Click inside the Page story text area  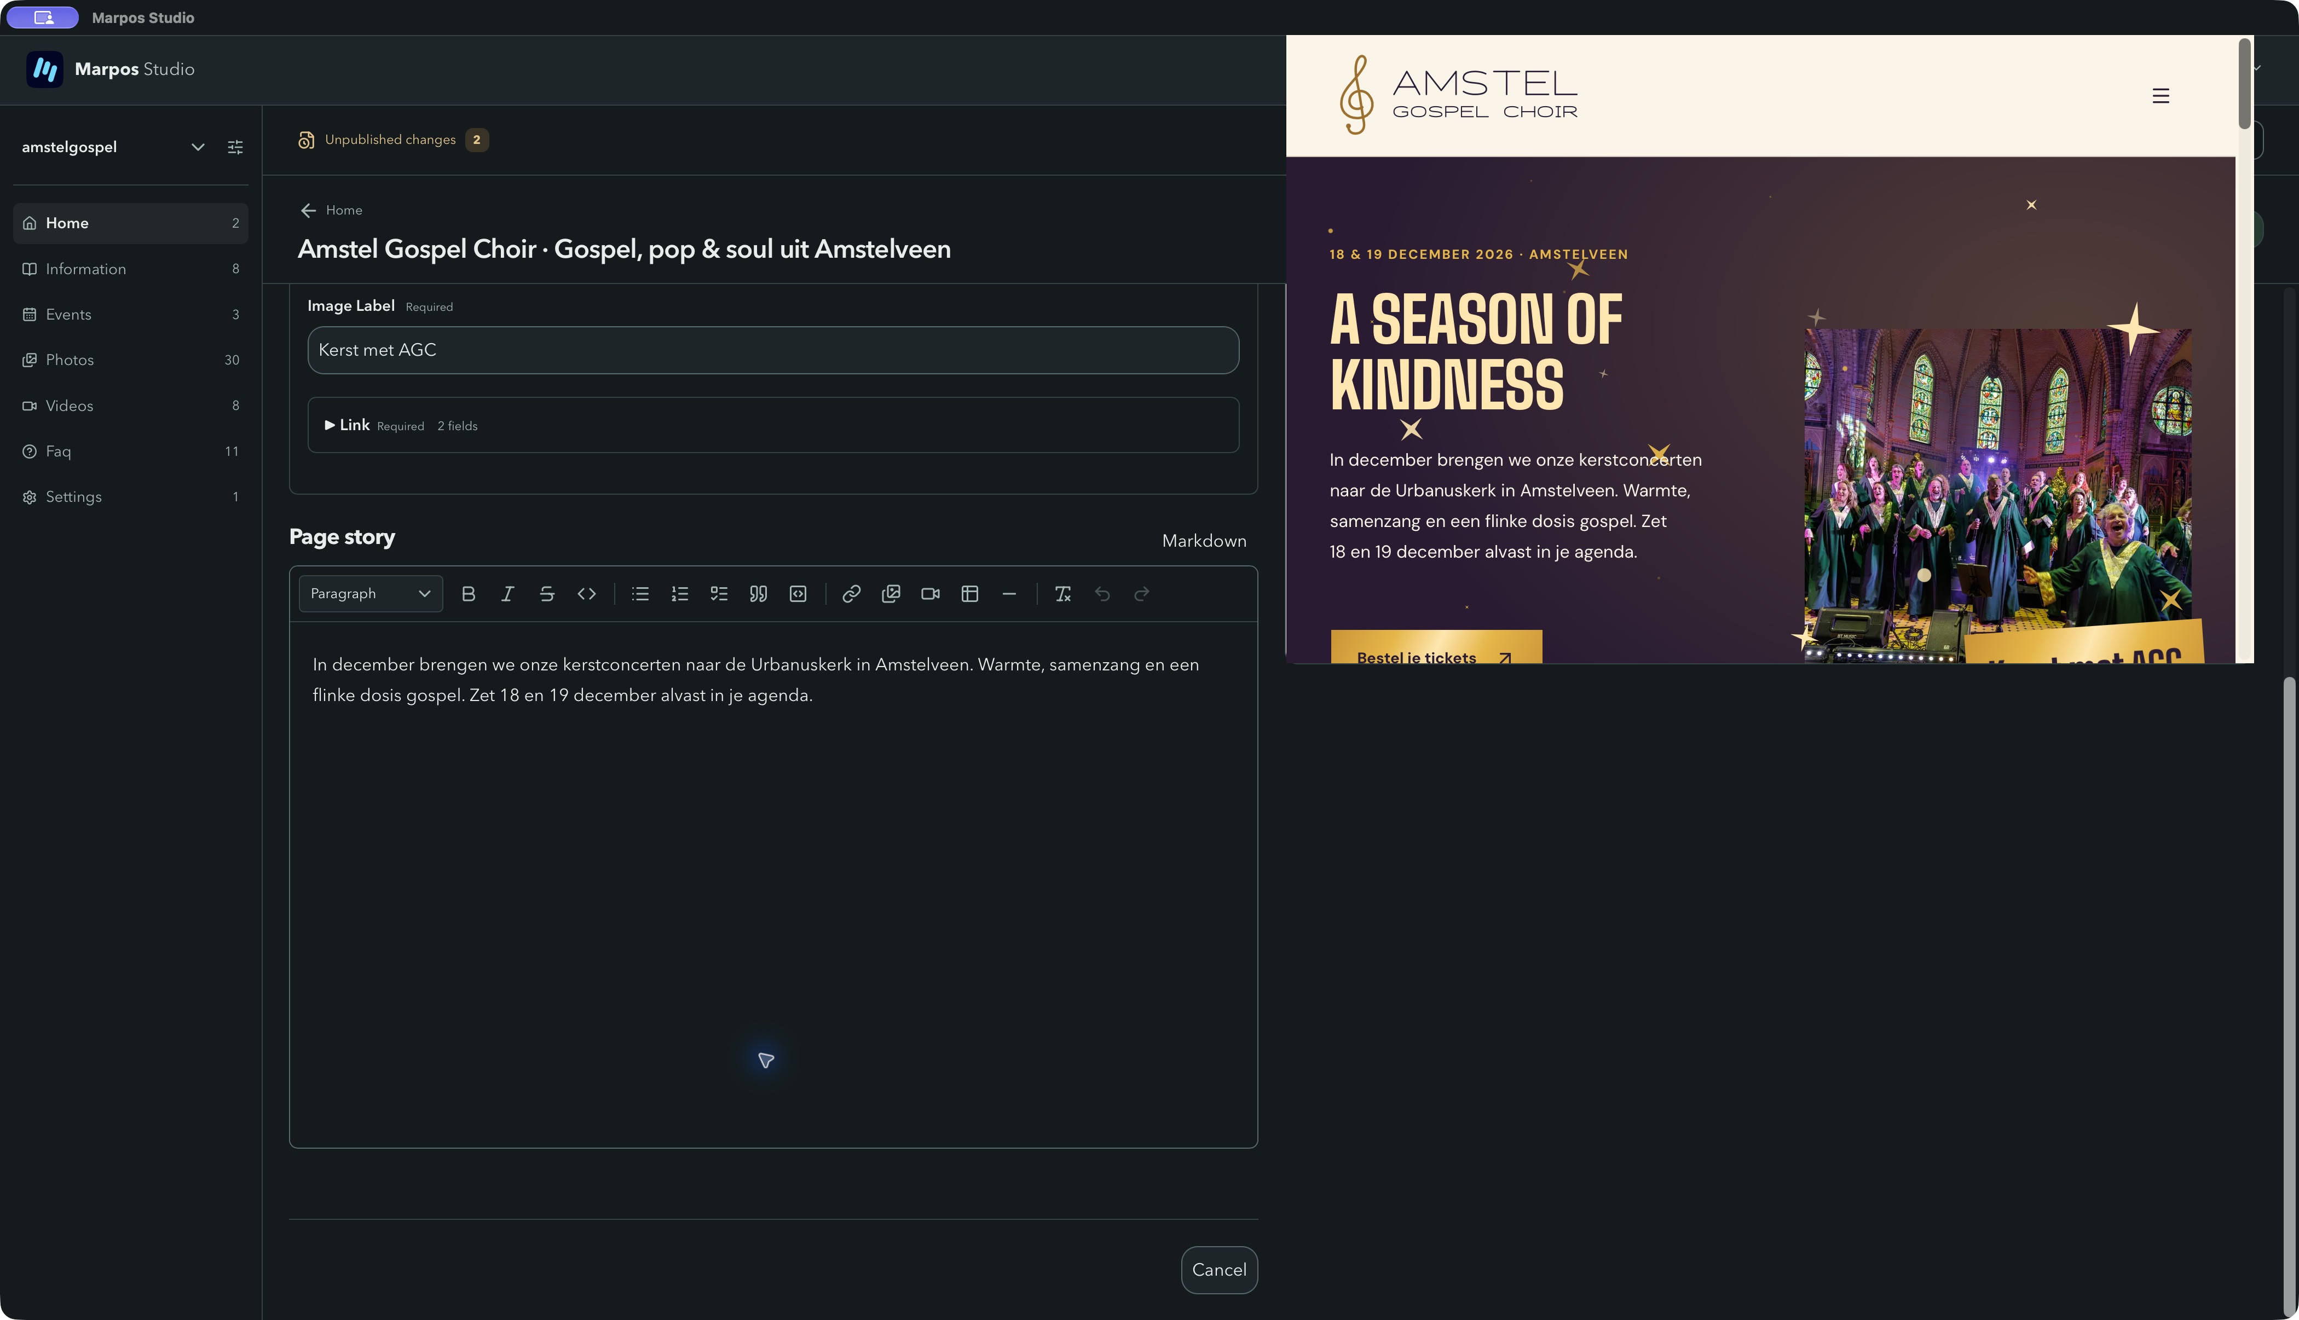[773, 884]
